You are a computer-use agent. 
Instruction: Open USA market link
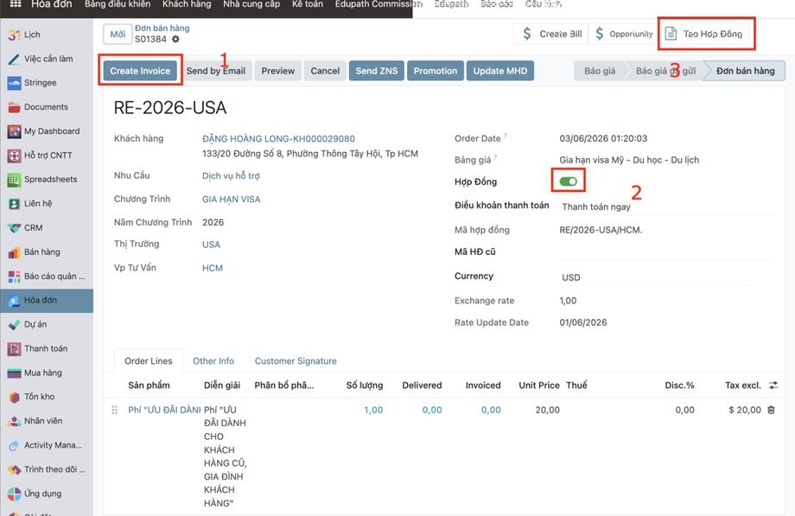[211, 245]
